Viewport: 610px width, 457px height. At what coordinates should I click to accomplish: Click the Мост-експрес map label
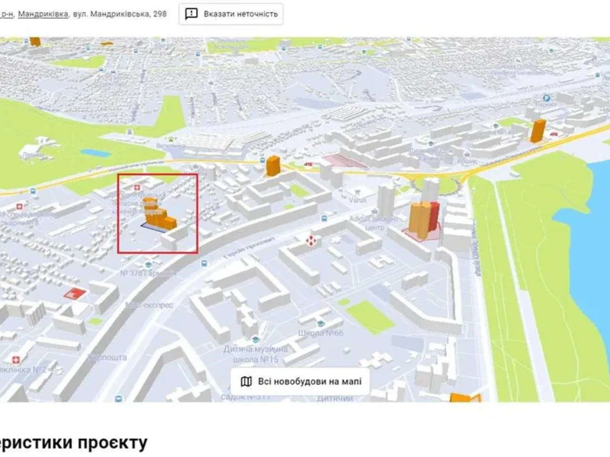pos(149,305)
